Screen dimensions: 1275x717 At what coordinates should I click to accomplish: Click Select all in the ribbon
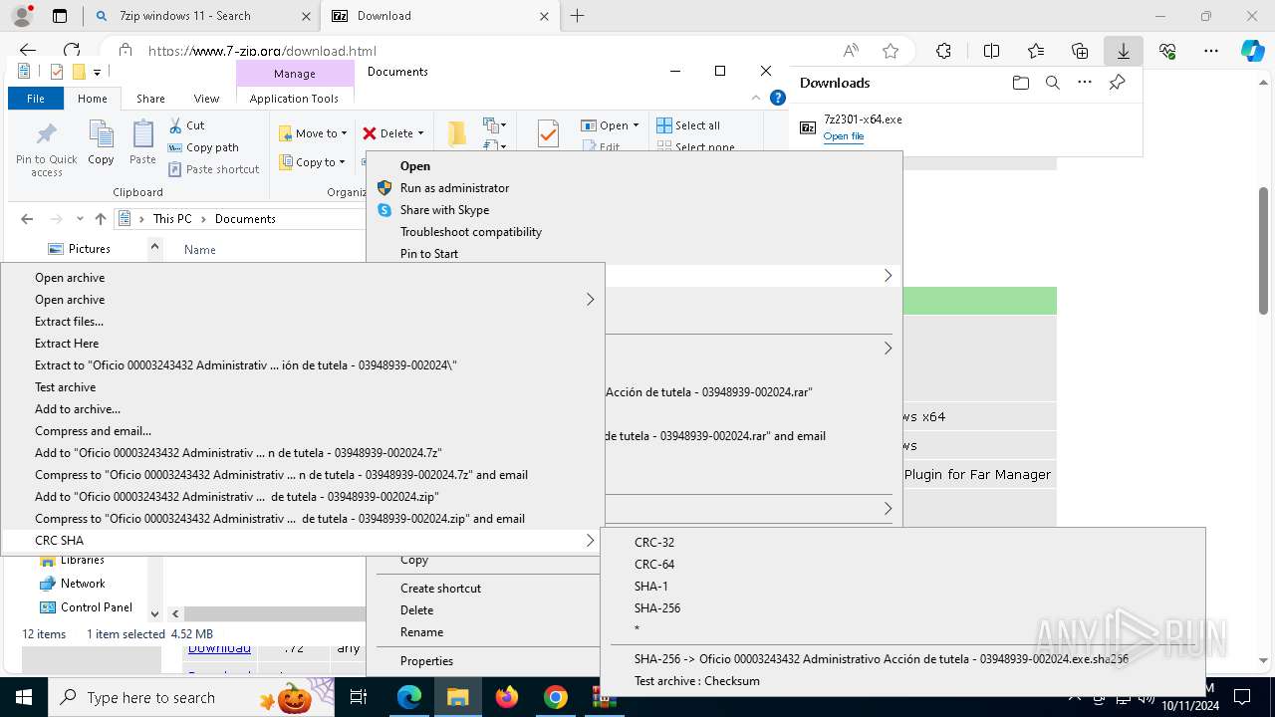pyautogui.click(x=688, y=125)
